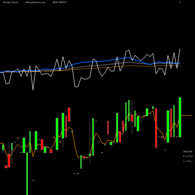Viewport: 195px width, 195px height.
Task: Click the tall green last candle on right
Action: point(180,117)
